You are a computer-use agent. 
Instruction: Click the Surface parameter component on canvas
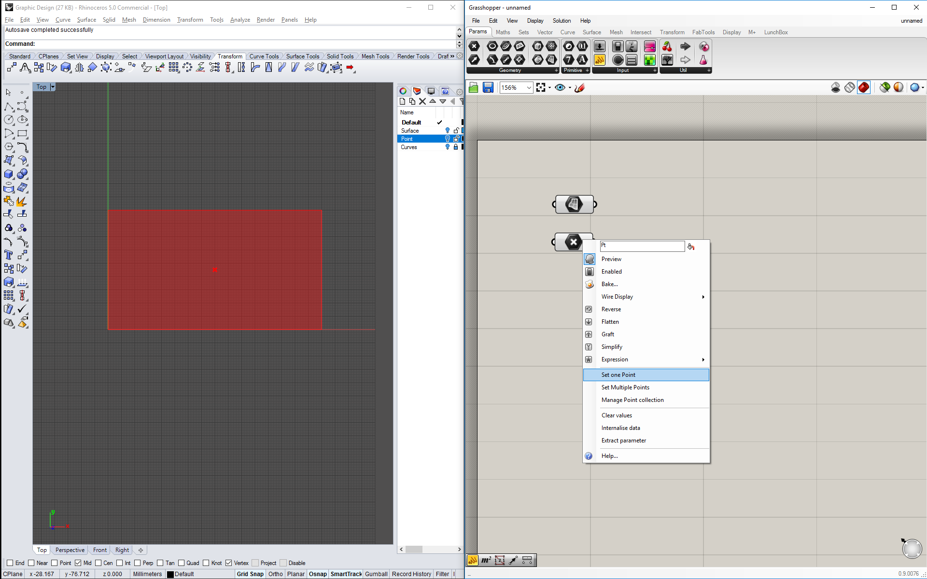tap(574, 204)
